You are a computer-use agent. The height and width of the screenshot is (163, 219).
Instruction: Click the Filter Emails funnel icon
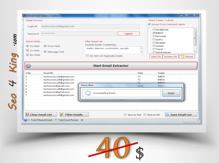(62, 115)
